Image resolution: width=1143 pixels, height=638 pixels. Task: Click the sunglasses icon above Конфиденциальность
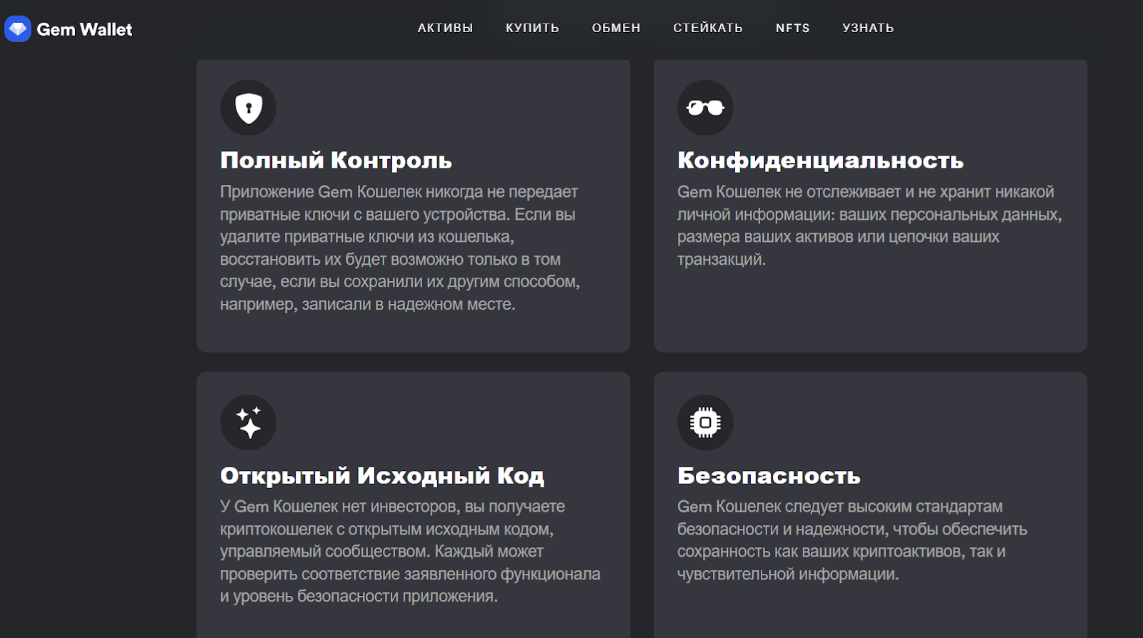pos(705,108)
